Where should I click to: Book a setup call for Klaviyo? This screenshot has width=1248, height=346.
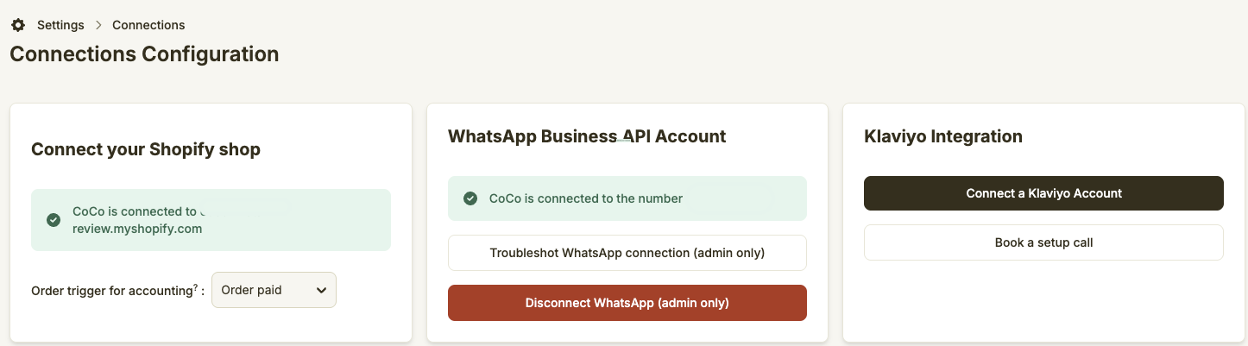coord(1043,242)
